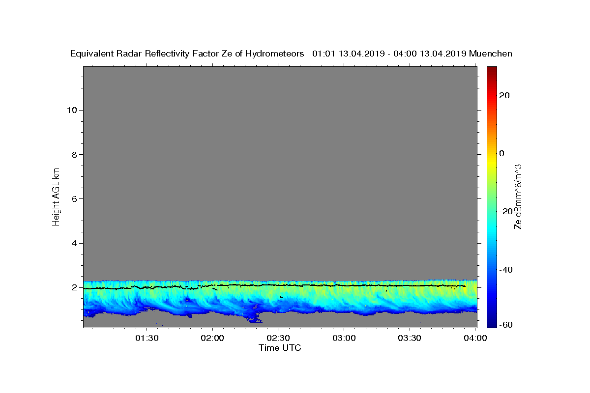Click the height tick label 6

pyautogui.click(x=74, y=199)
